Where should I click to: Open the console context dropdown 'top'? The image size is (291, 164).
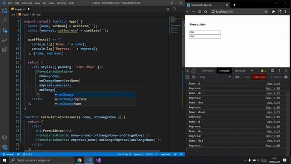tap(215, 77)
